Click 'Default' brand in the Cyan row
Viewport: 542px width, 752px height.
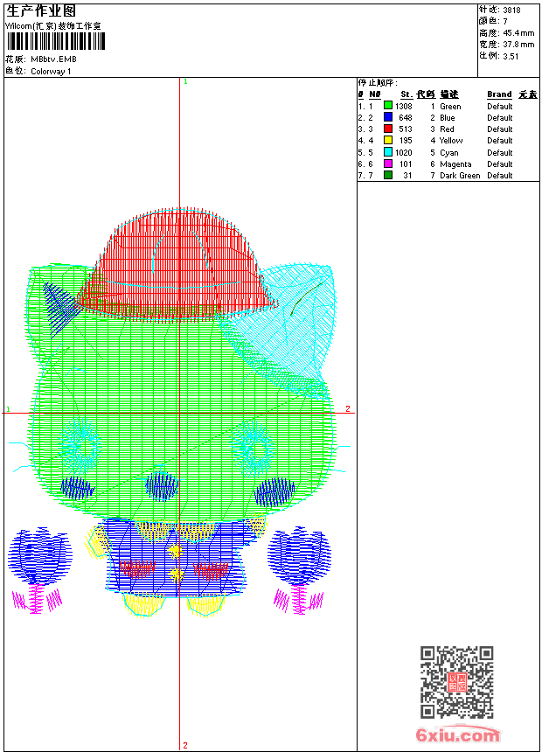click(500, 152)
